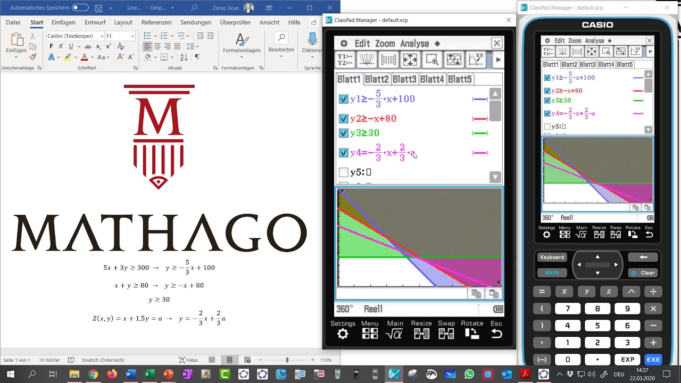Toggle italic (K) formatting in Word
The width and height of the screenshot is (681, 383).
point(61,47)
